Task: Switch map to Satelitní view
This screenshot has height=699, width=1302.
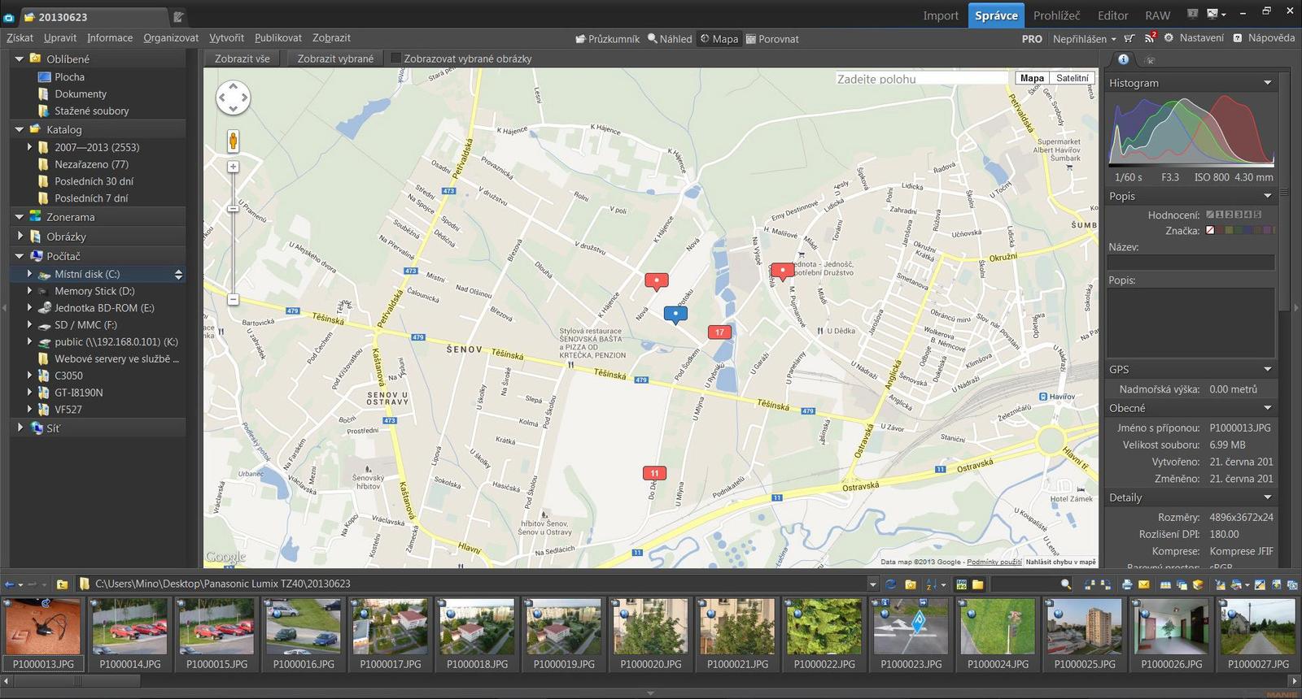Action: coord(1072,78)
